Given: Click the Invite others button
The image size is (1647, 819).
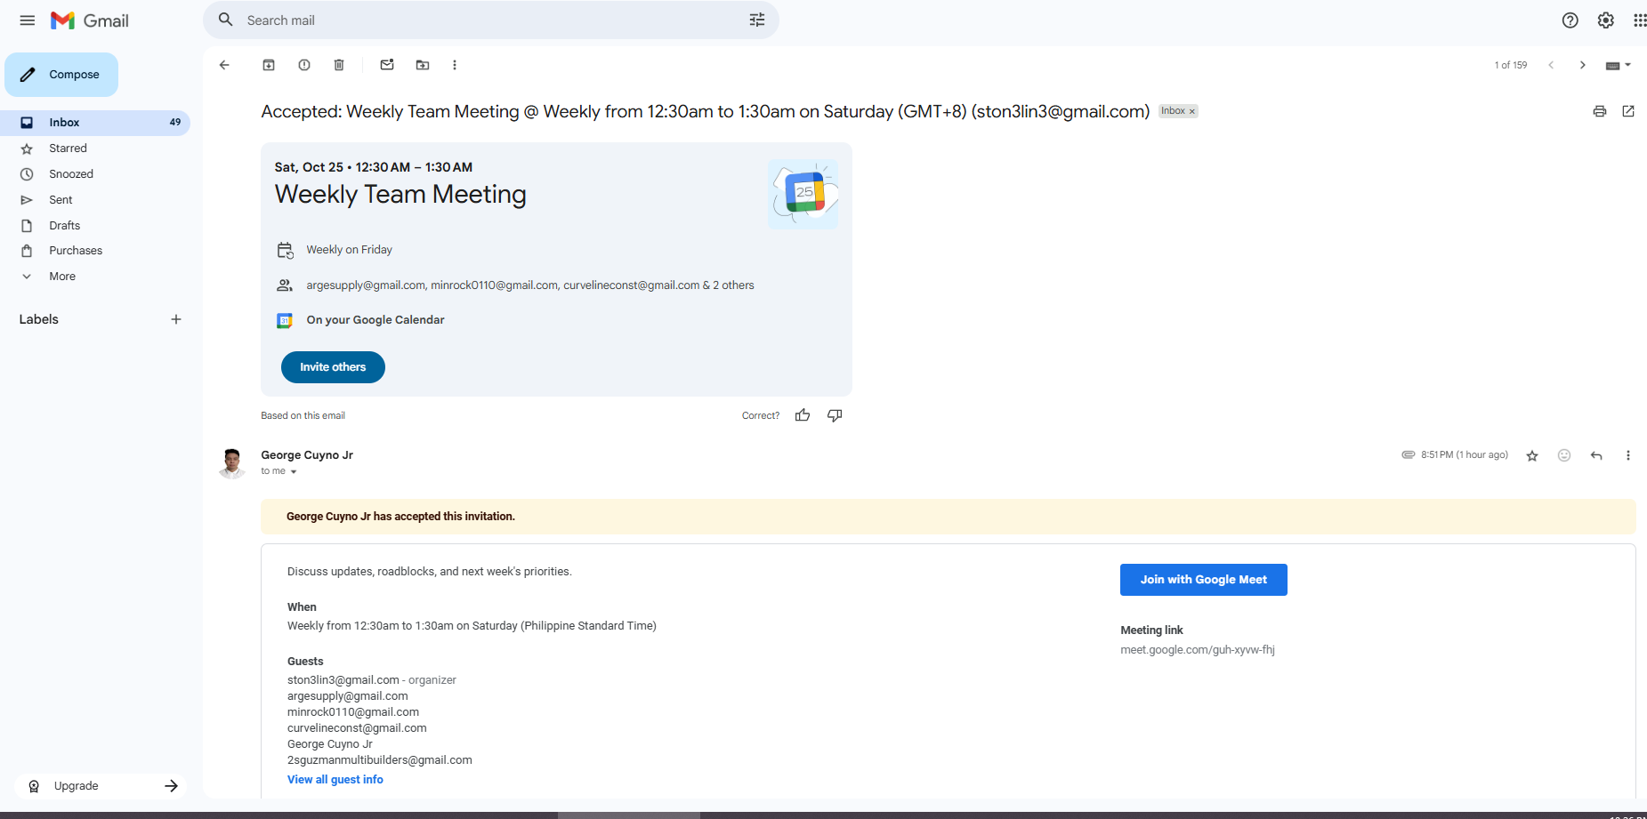Looking at the screenshot, I should (x=333, y=367).
